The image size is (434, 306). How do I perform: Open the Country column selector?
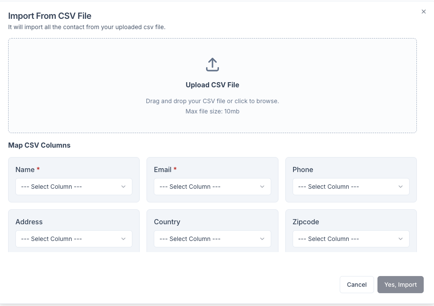pyautogui.click(x=213, y=239)
